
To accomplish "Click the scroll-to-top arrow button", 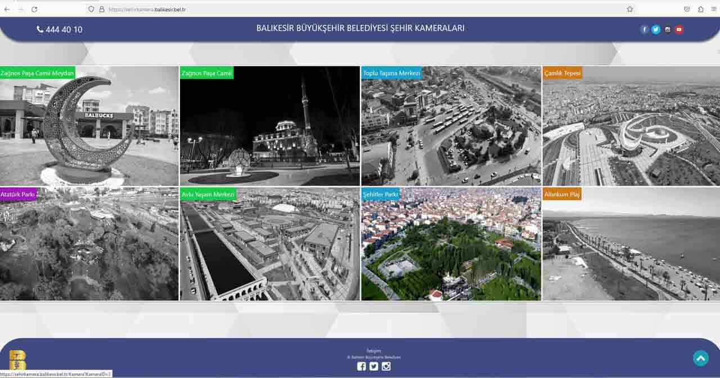I will click(700, 358).
